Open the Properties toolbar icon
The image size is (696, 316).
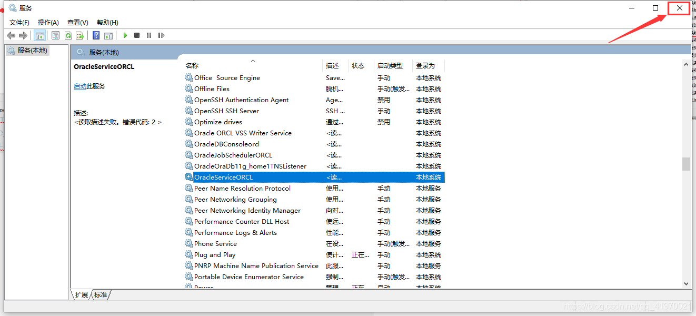tap(55, 35)
